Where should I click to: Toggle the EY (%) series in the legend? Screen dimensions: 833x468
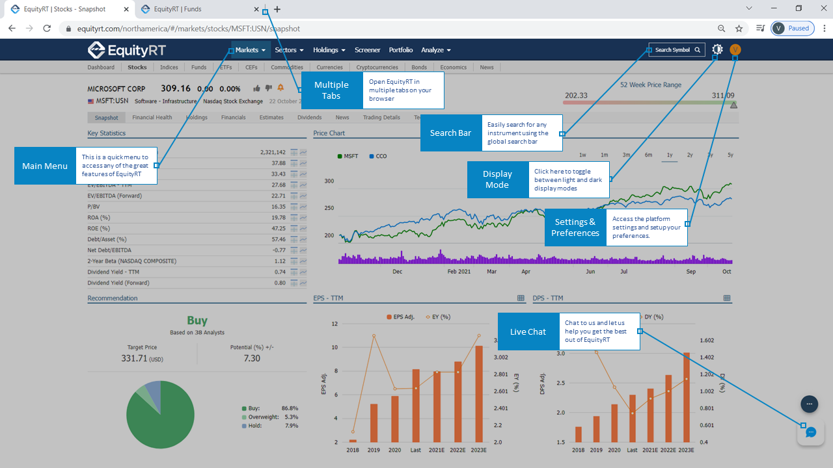(438, 317)
